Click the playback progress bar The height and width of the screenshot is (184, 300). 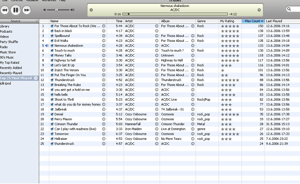[175, 14]
